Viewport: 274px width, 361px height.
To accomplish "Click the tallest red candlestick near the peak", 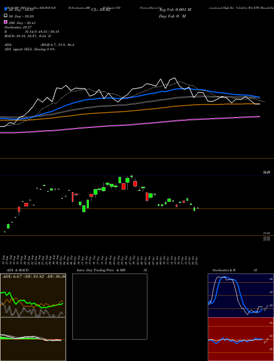I will 124,187.
